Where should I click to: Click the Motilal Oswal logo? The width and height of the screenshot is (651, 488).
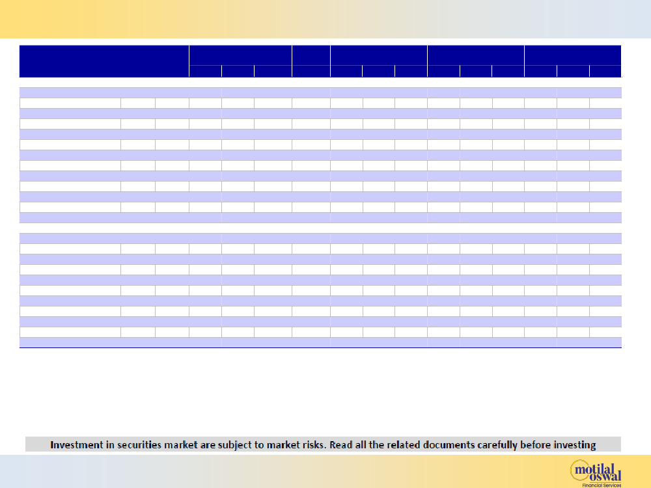click(x=595, y=470)
